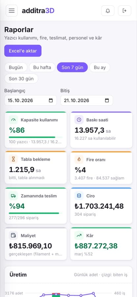Click the Kâr trending-up icon
137x297 pixels.
[x=79, y=236]
